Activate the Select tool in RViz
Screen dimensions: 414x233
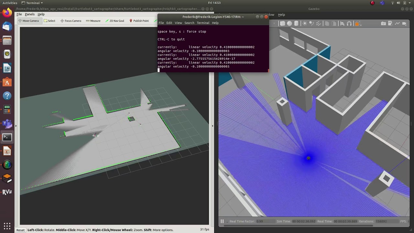[x=49, y=21]
